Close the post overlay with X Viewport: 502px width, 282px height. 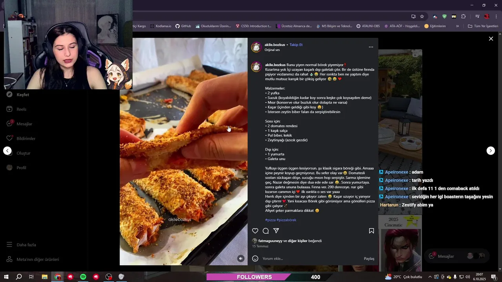491,39
